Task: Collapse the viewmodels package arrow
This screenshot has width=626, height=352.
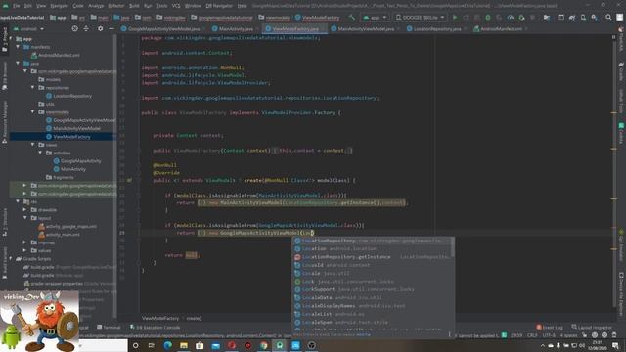Action: point(33,111)
